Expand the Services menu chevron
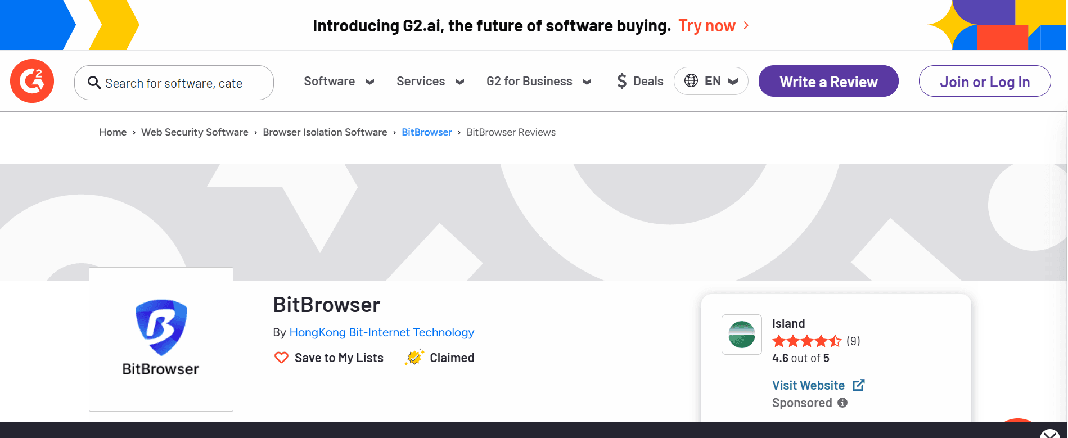The height and width of the screenshot is (438, 1068). (x=459, y=82)
